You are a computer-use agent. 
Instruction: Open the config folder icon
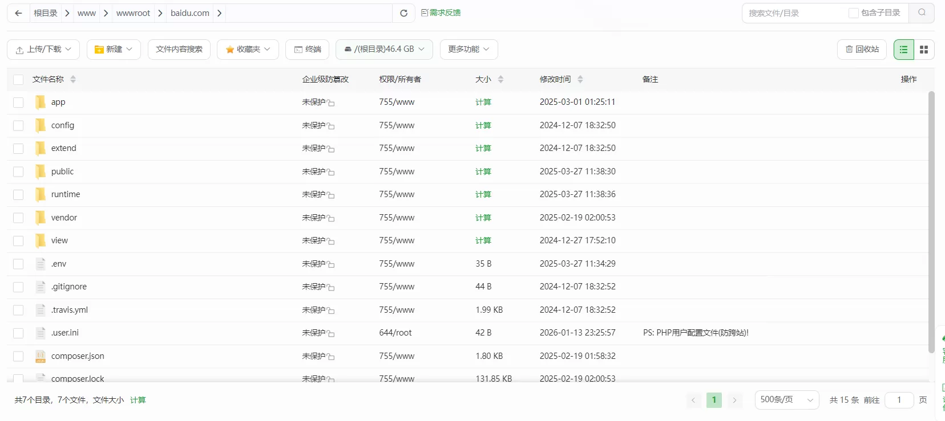[40, 125]
